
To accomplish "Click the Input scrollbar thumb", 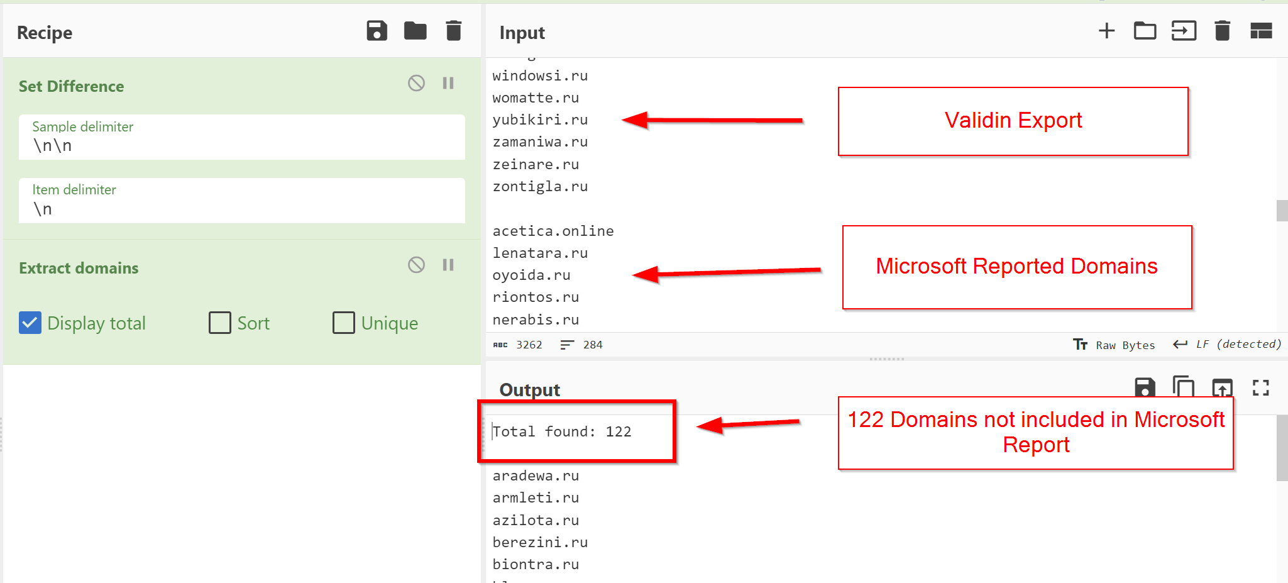I will 1282,211.
